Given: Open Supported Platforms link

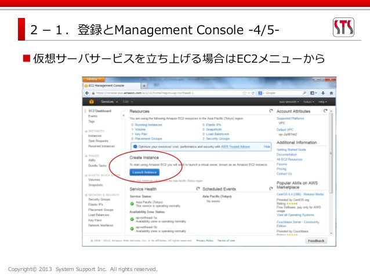Looking at the screenshot, I should (290, 118).
